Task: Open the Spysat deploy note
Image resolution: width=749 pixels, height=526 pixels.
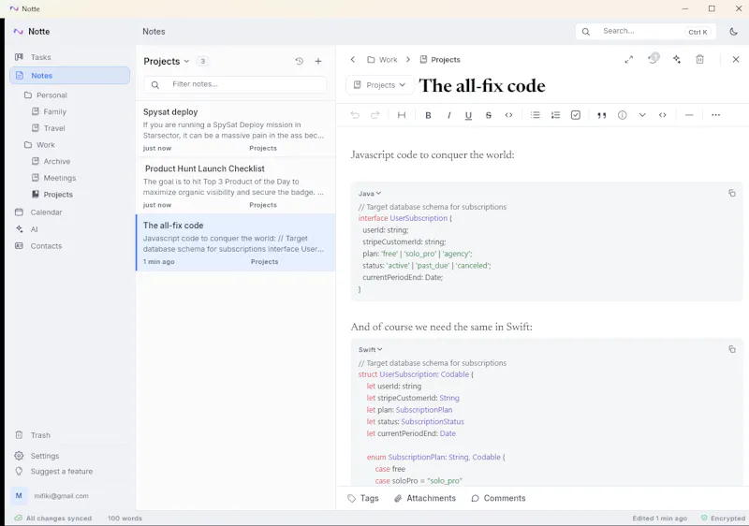Action: pos(236,129)
